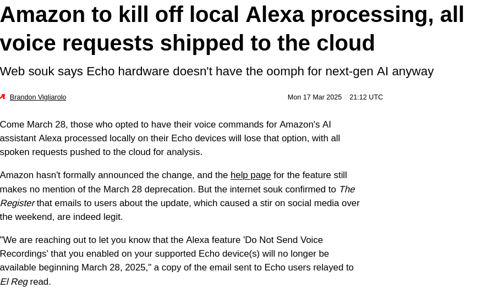Click 'Come March 28' in the first paragraph

[x=34, y=125]
